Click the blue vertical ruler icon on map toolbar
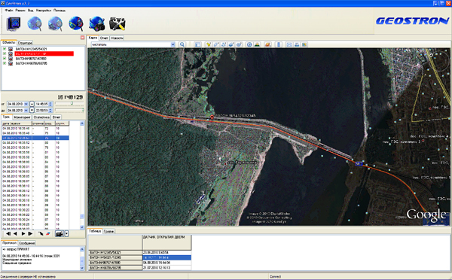The width and height of the screenshot is (452, 280). [279, 44]
